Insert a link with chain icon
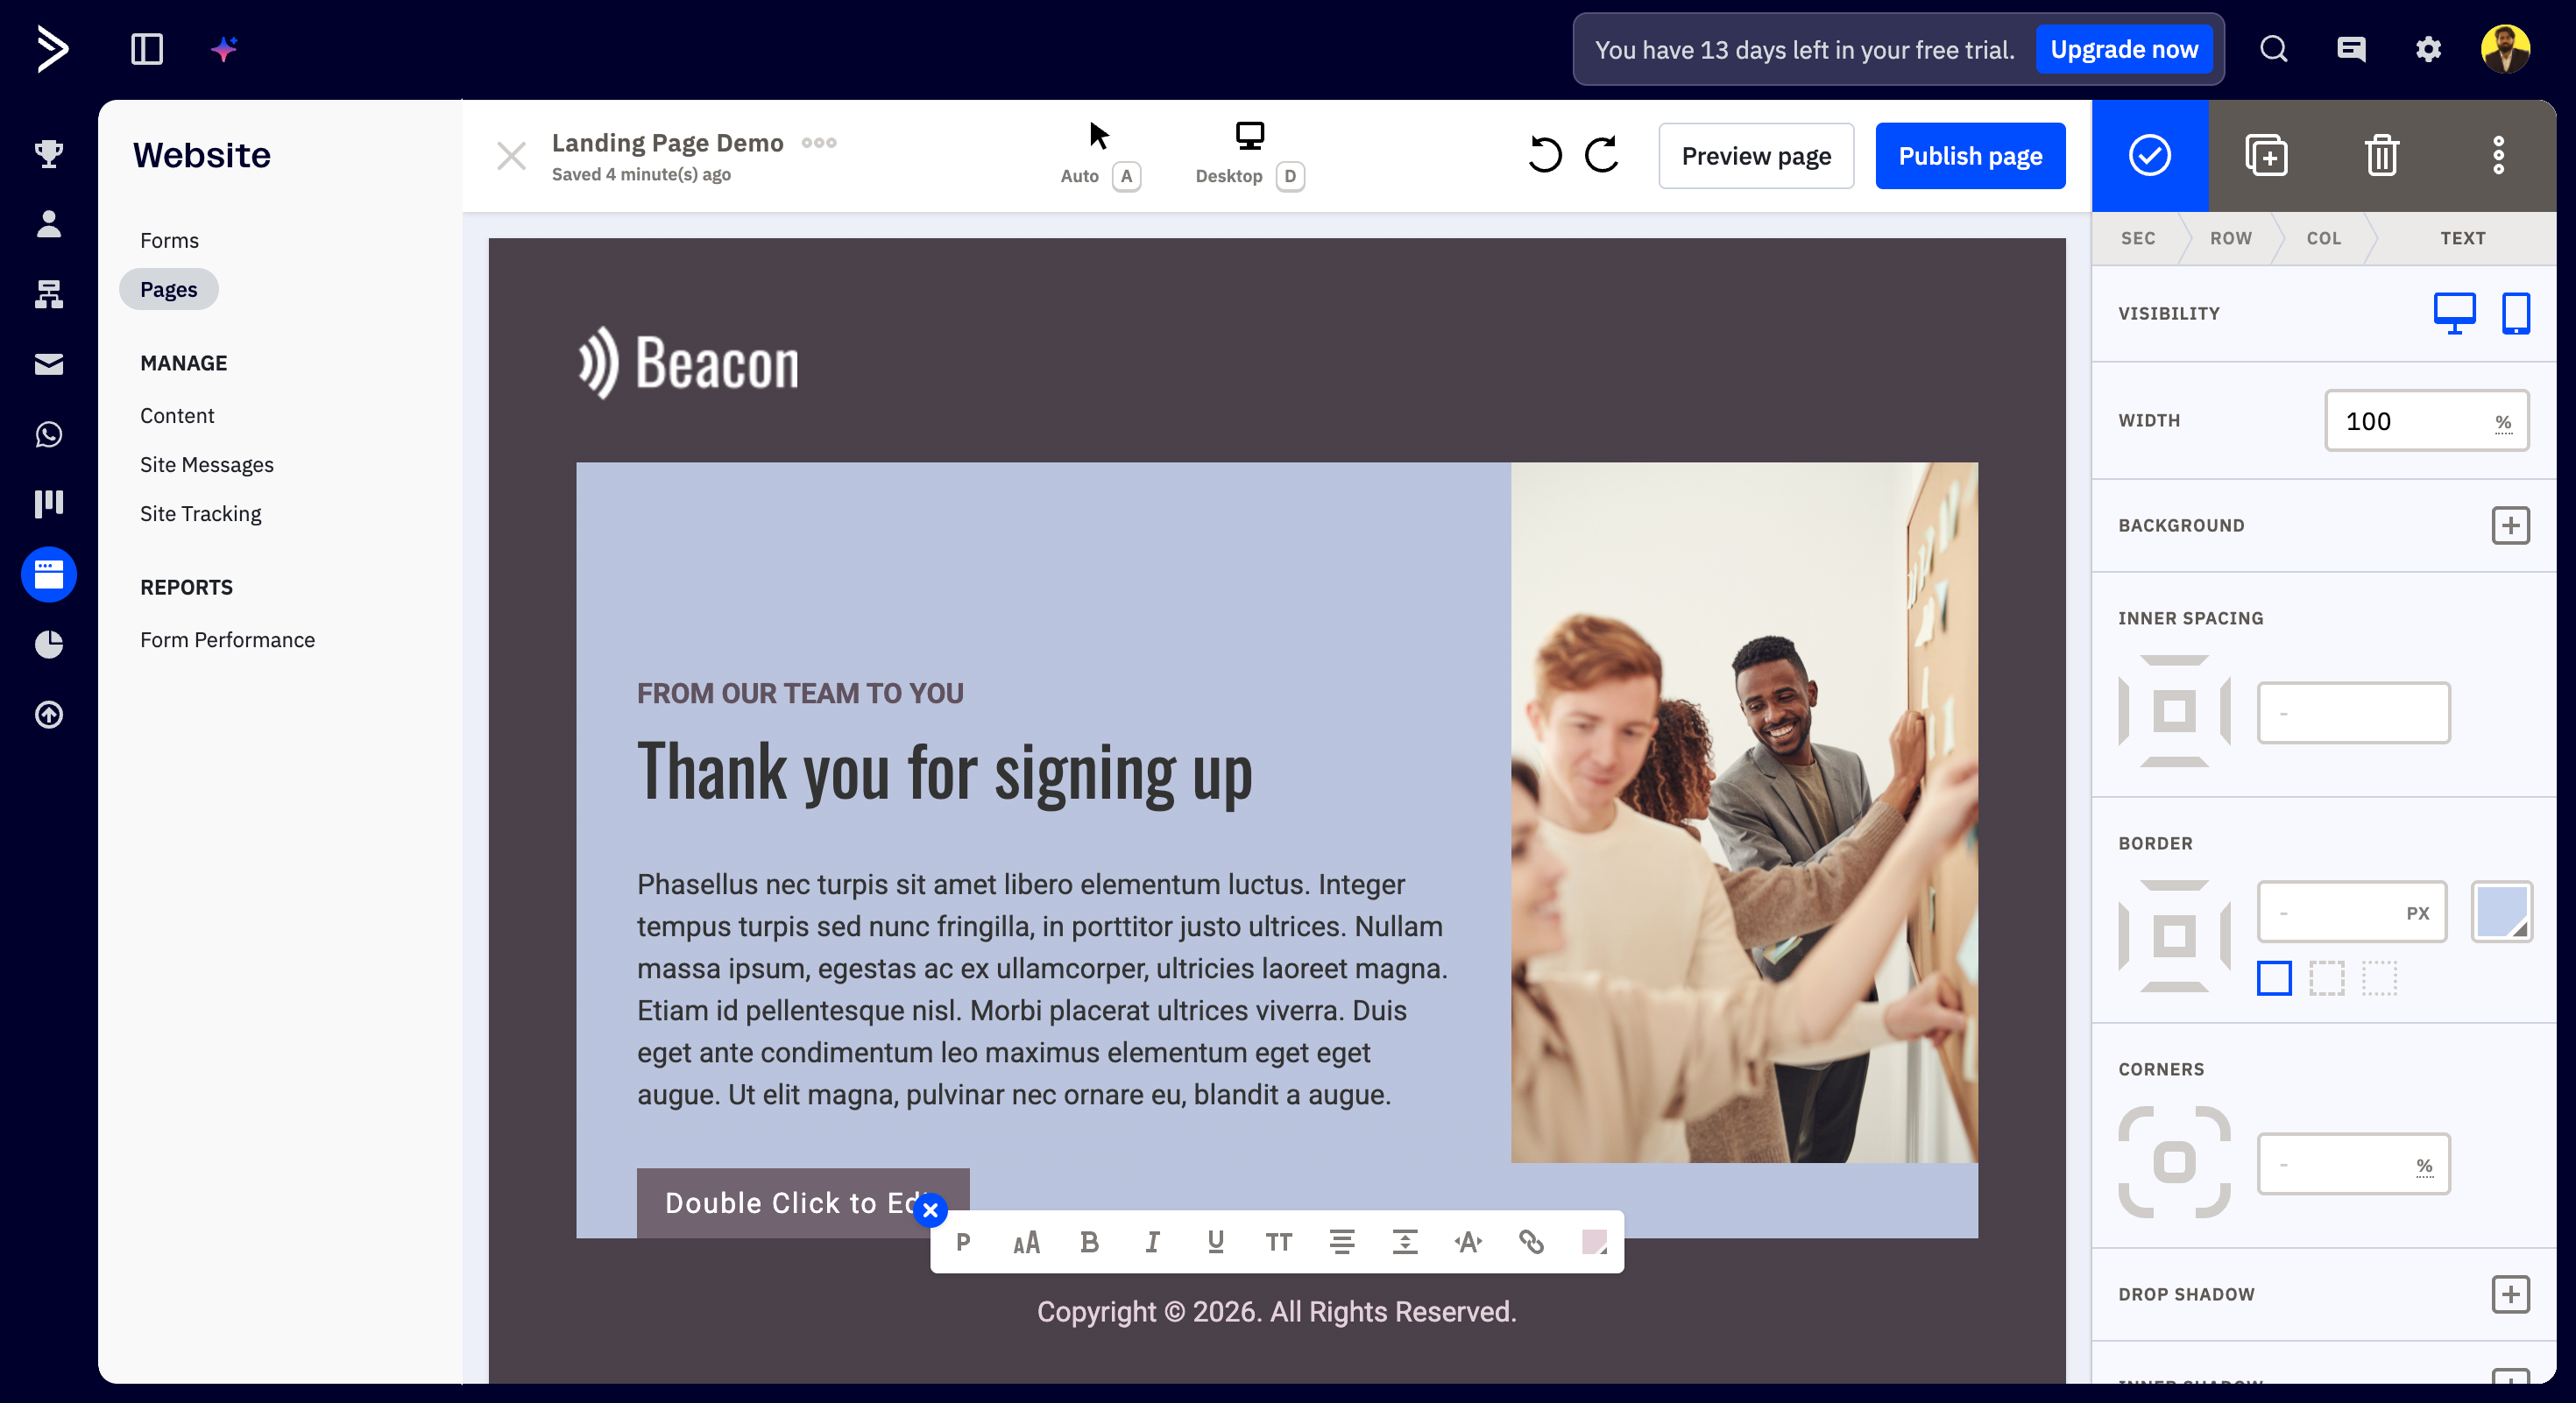This screenshot has width=2576, height=1403. (1531, 1242)
